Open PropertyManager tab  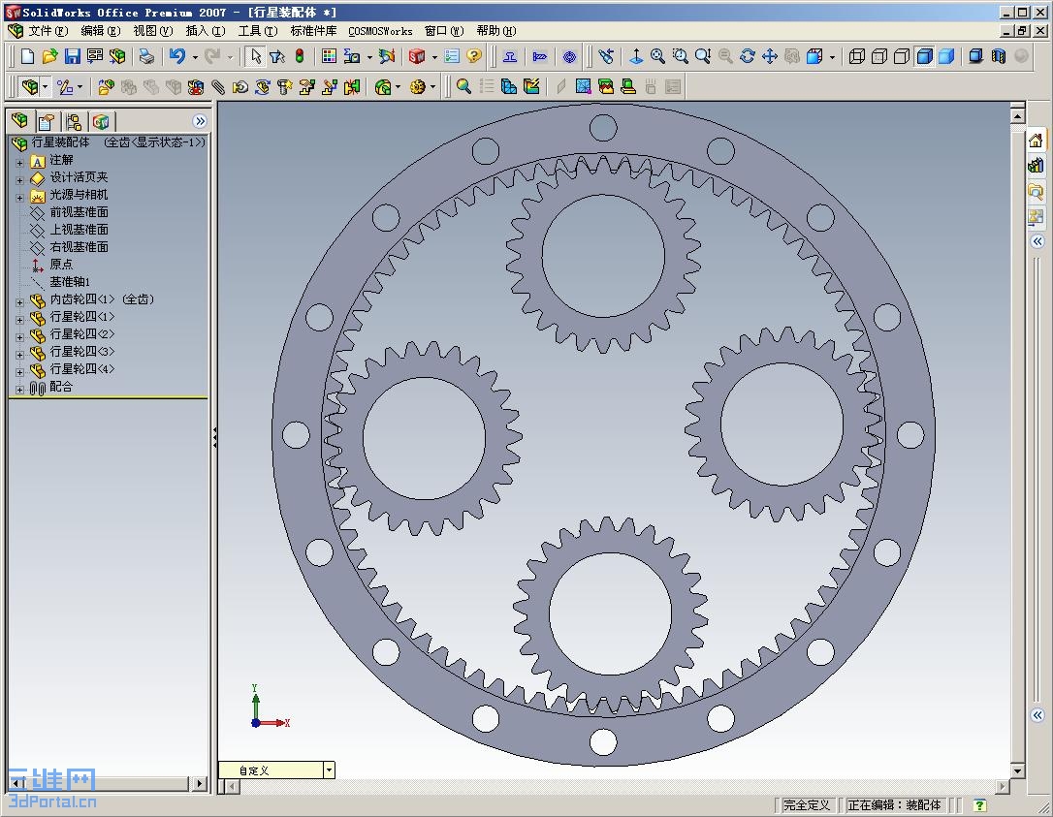[47, 121]
